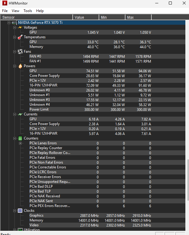Select the Core Power Supply power row
189x235 pixels.
point(107,76)
